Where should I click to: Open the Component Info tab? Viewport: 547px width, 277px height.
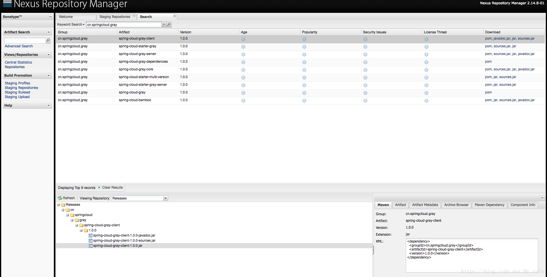523,205
